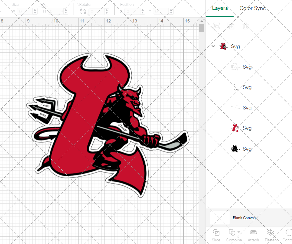Click the Slice tool icon
Viewport: 292px width, 244px height.
pyautogui.click(x=216, y=232)
